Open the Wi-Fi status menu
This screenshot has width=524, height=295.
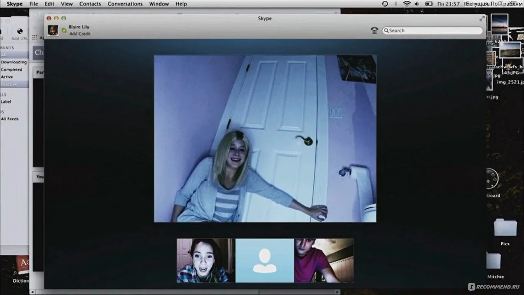(x=407, y=4)
